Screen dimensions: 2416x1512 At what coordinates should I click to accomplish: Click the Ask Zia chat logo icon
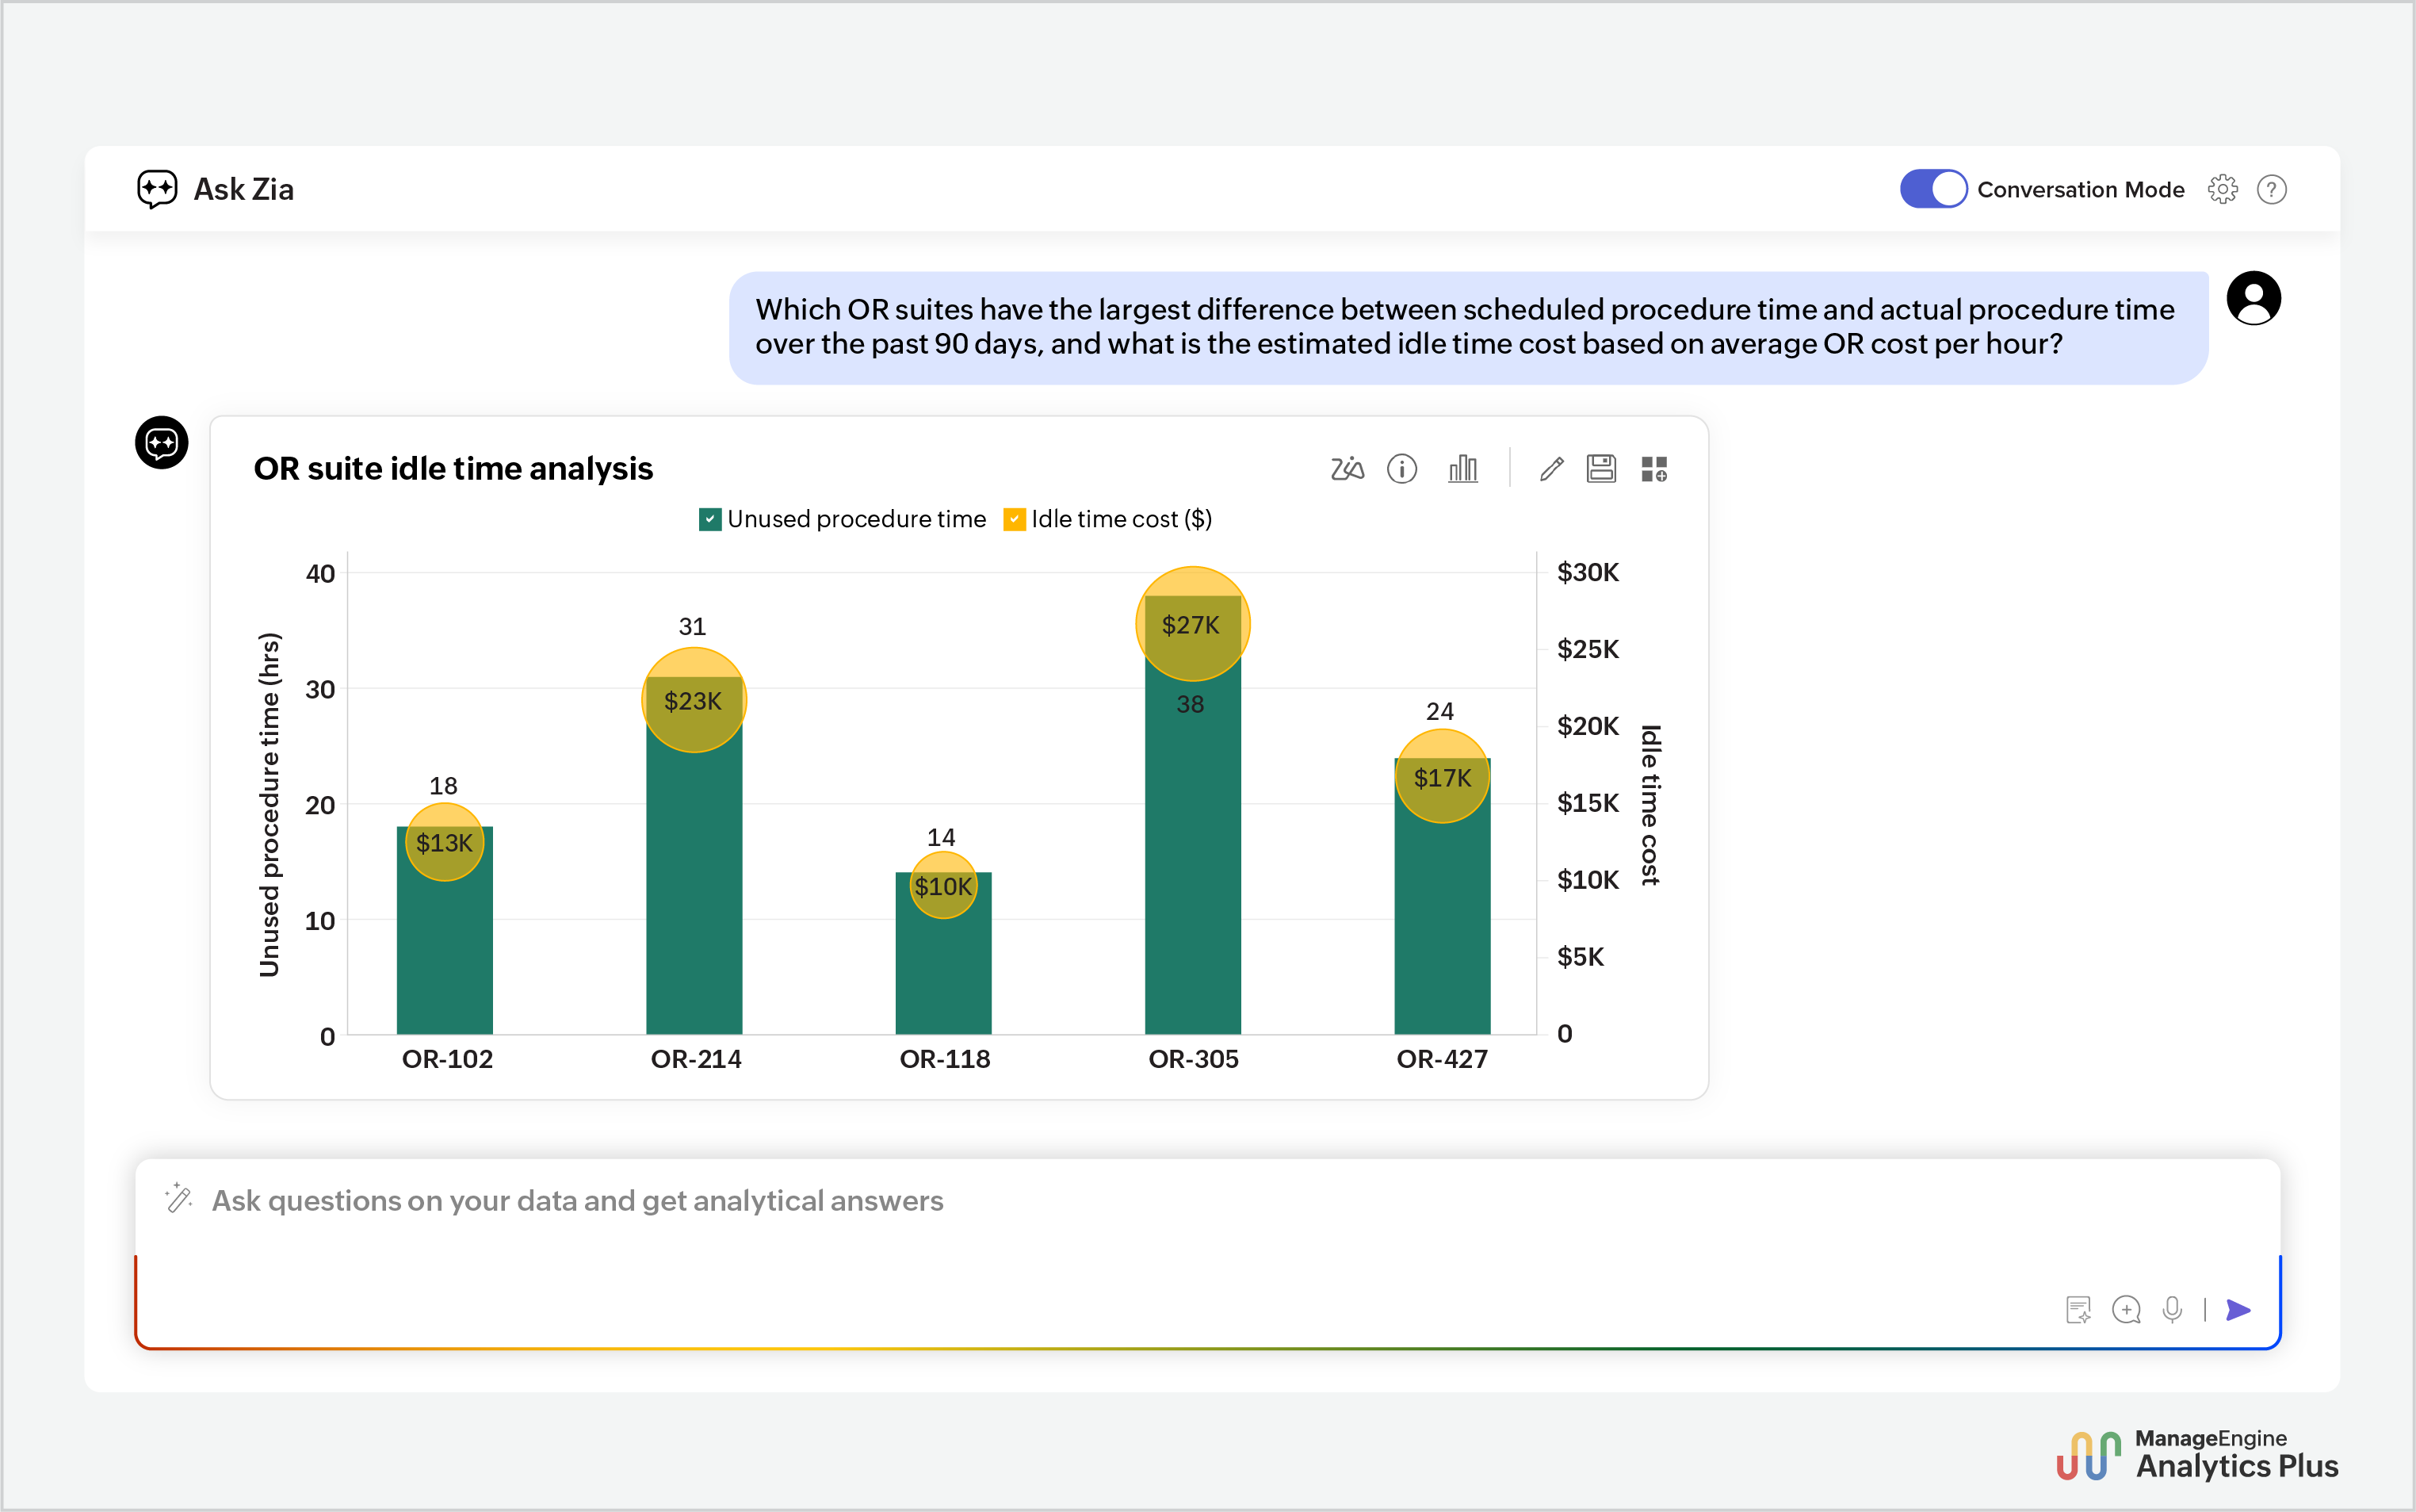(x=157, y=189)
